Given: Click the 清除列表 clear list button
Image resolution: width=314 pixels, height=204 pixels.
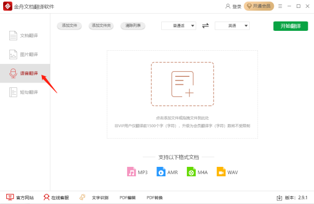Looking at the screenshot, I should (133, 26).
